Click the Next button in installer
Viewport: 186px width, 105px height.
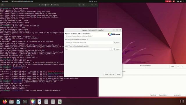point(112,74)
